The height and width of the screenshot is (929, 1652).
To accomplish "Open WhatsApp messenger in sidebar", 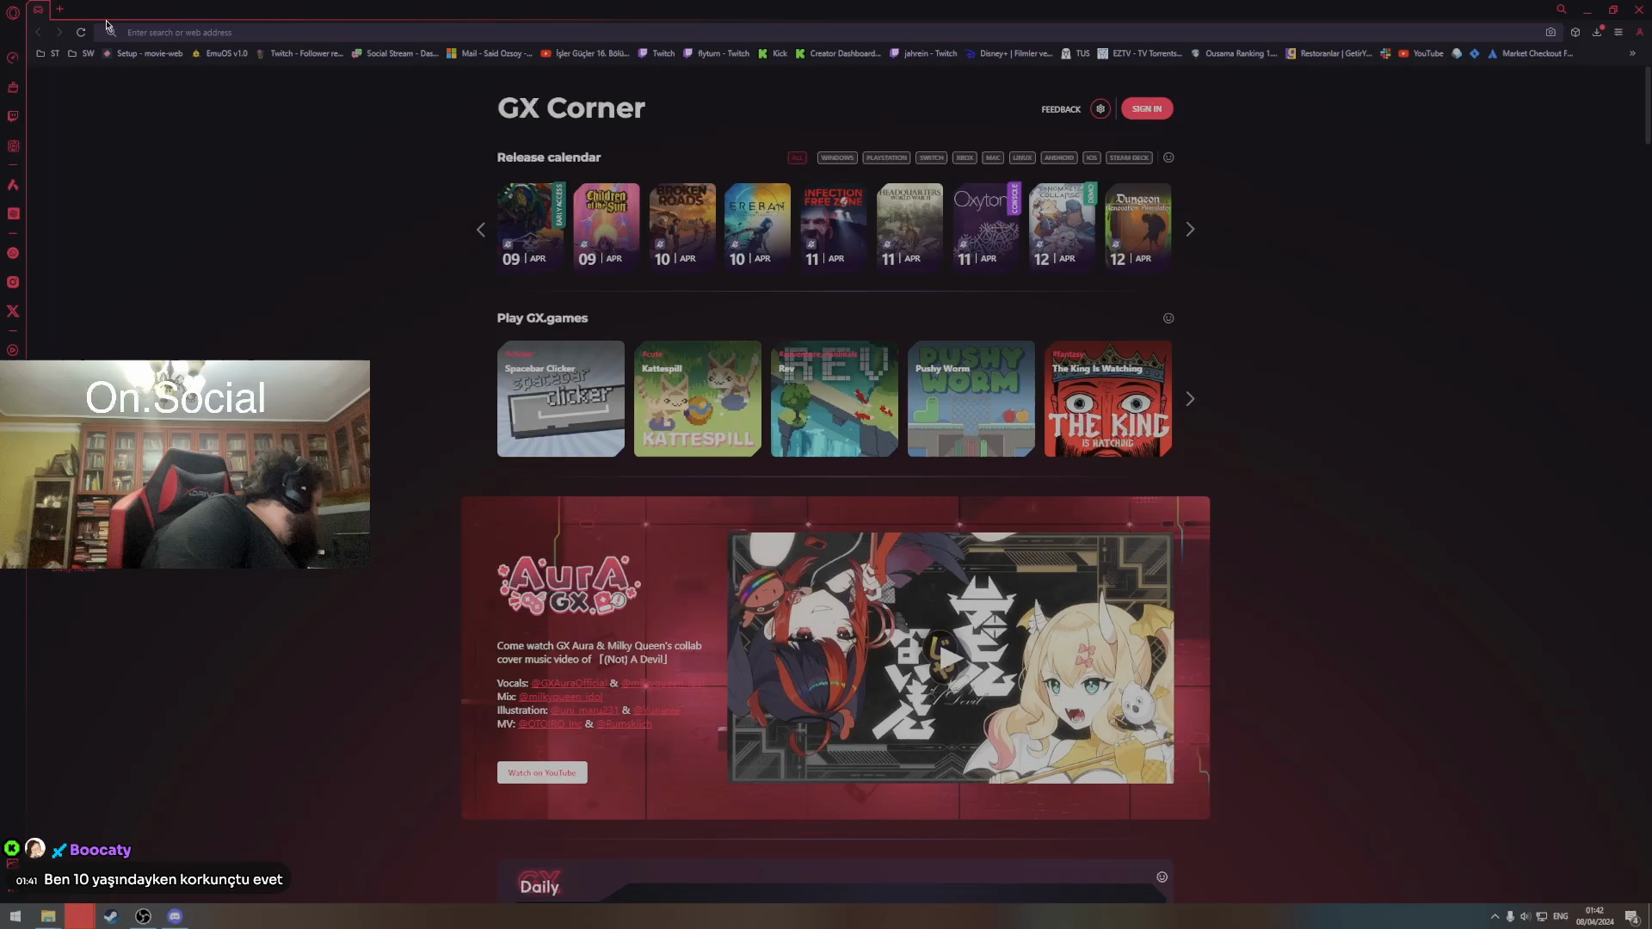I will click(13, 253).
